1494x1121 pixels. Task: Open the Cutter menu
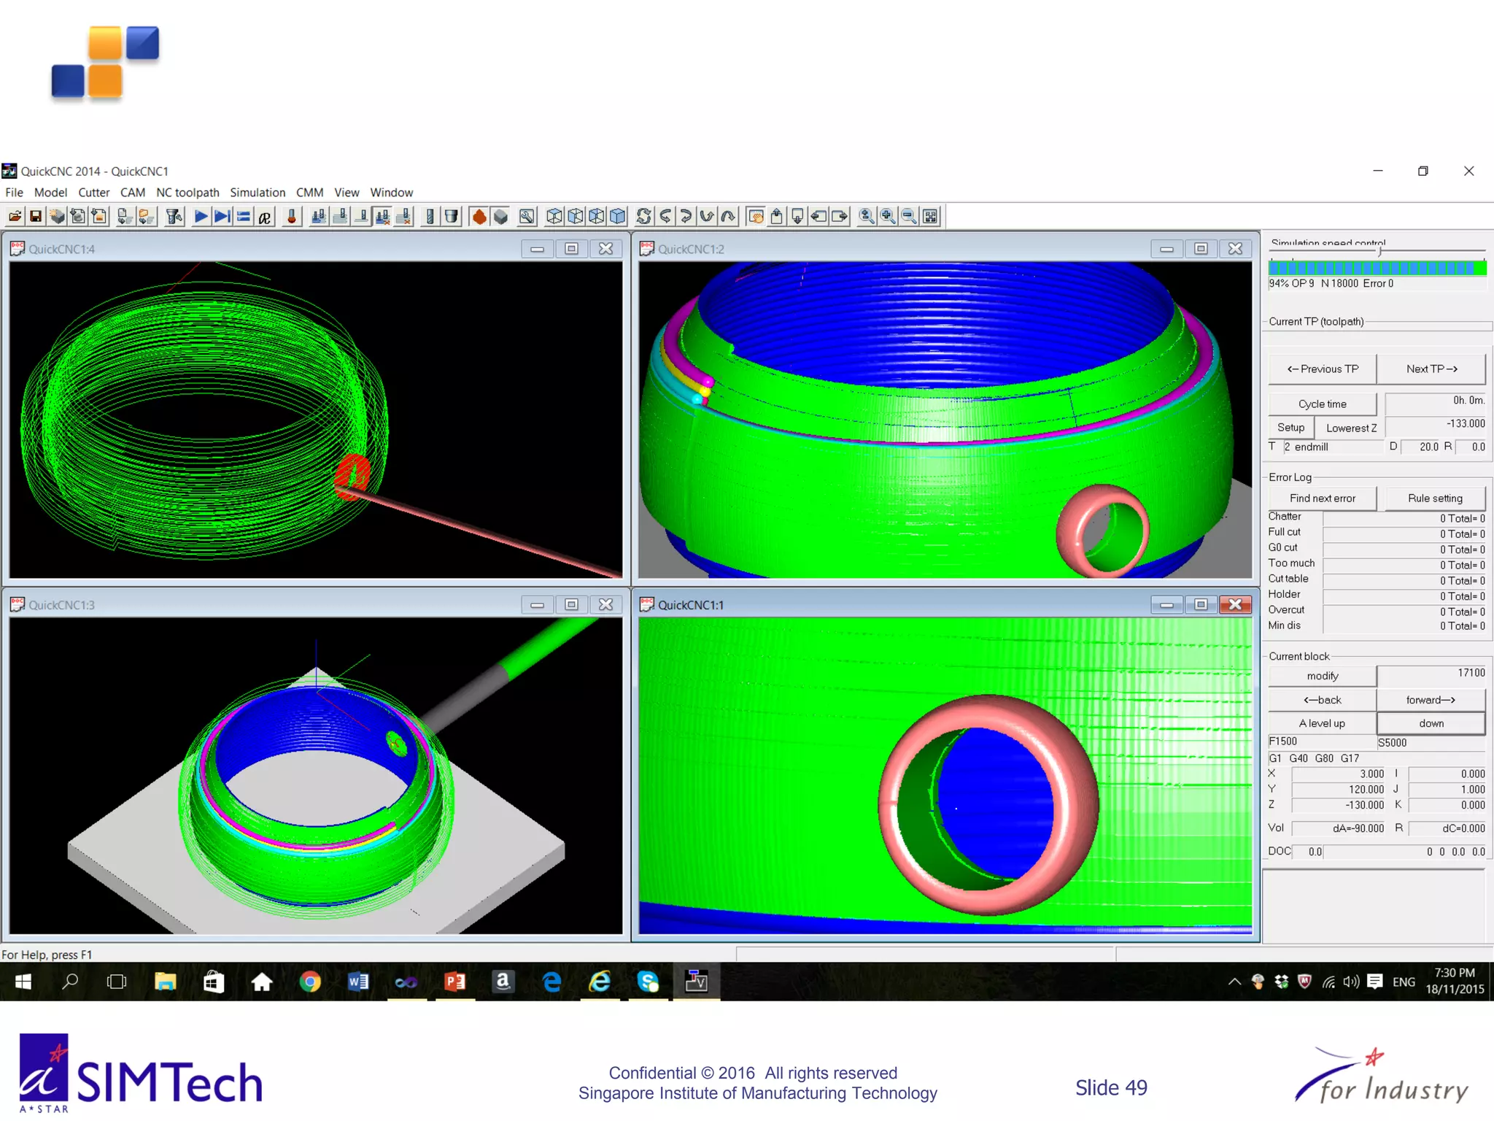coord(93,193)
